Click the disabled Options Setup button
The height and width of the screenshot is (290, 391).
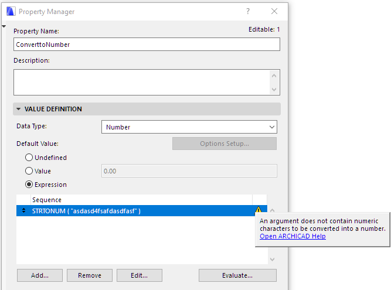click(225, 144)
